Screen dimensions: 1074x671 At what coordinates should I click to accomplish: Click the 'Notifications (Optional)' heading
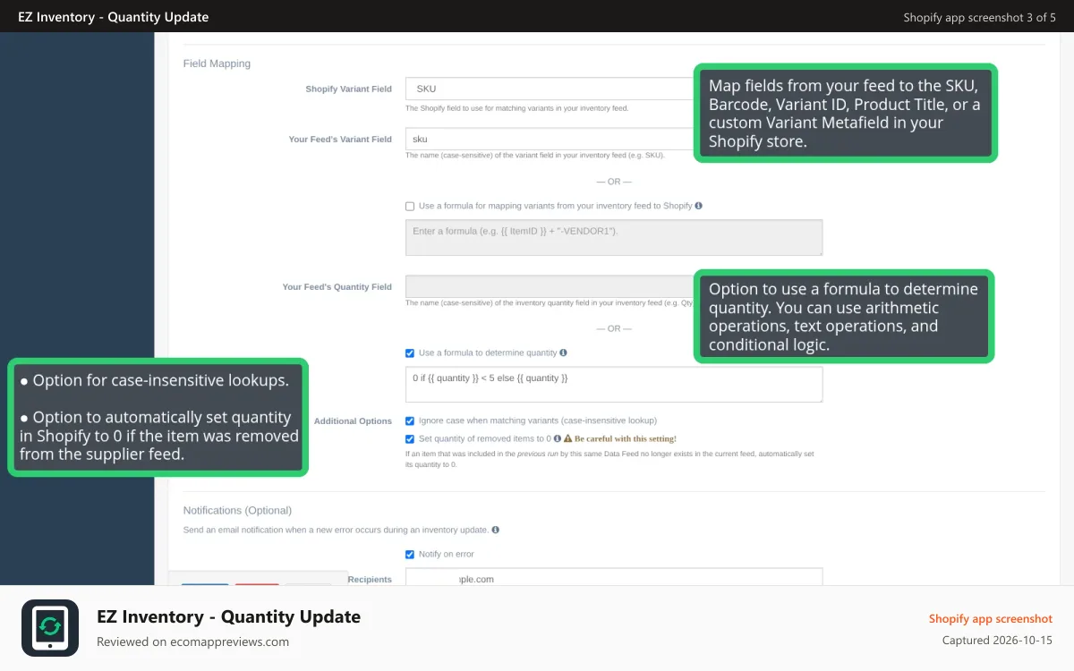click(x=237, y=510)
